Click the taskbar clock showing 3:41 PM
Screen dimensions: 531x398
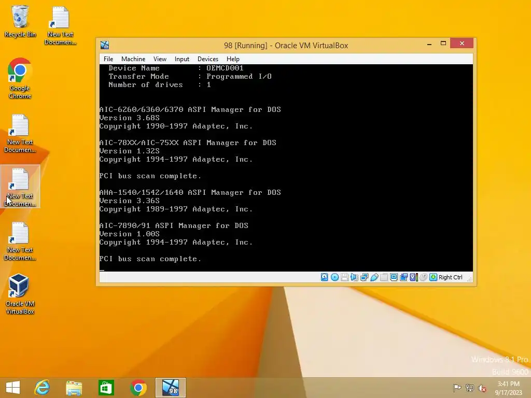coord(508,388)
